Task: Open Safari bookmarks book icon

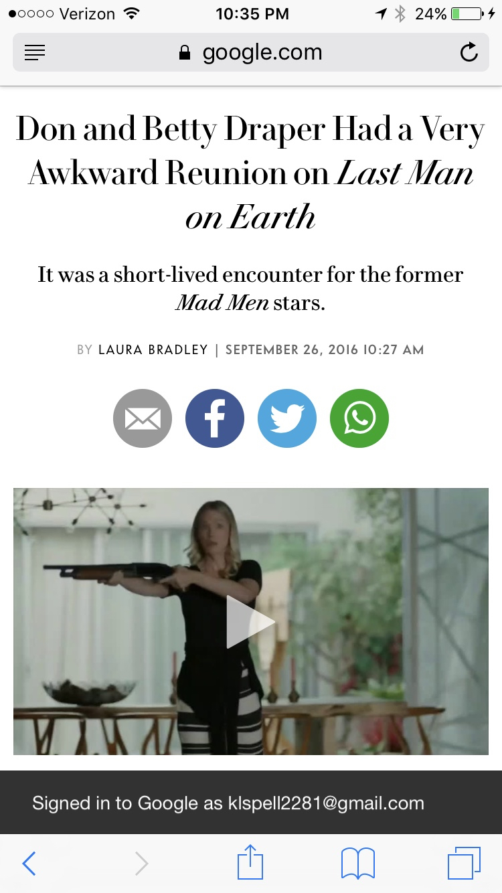Action: coord(358,864)
